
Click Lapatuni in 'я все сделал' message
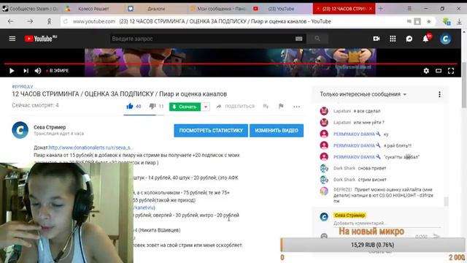[342, 111]
